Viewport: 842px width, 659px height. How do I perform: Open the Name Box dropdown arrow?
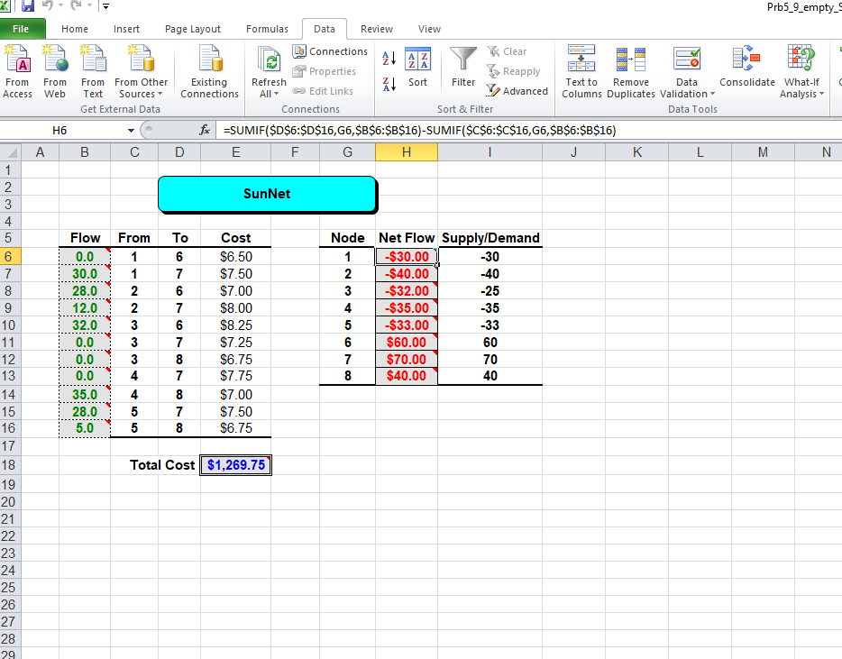click(x=131, y=131)
